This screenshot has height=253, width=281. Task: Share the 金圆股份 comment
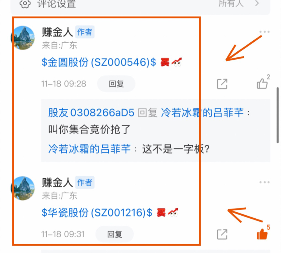coord(222,84)
